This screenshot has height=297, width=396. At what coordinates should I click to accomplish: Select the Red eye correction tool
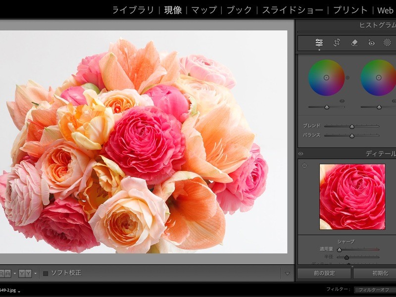[371, 43]
